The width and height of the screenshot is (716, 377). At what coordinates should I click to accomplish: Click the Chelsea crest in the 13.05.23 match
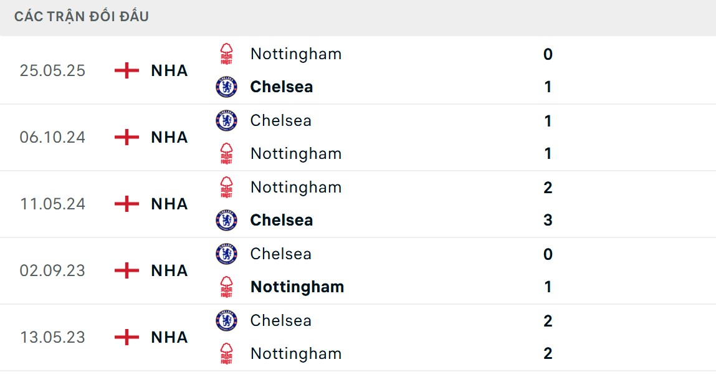pyautogui.click(x=226, y=320)
